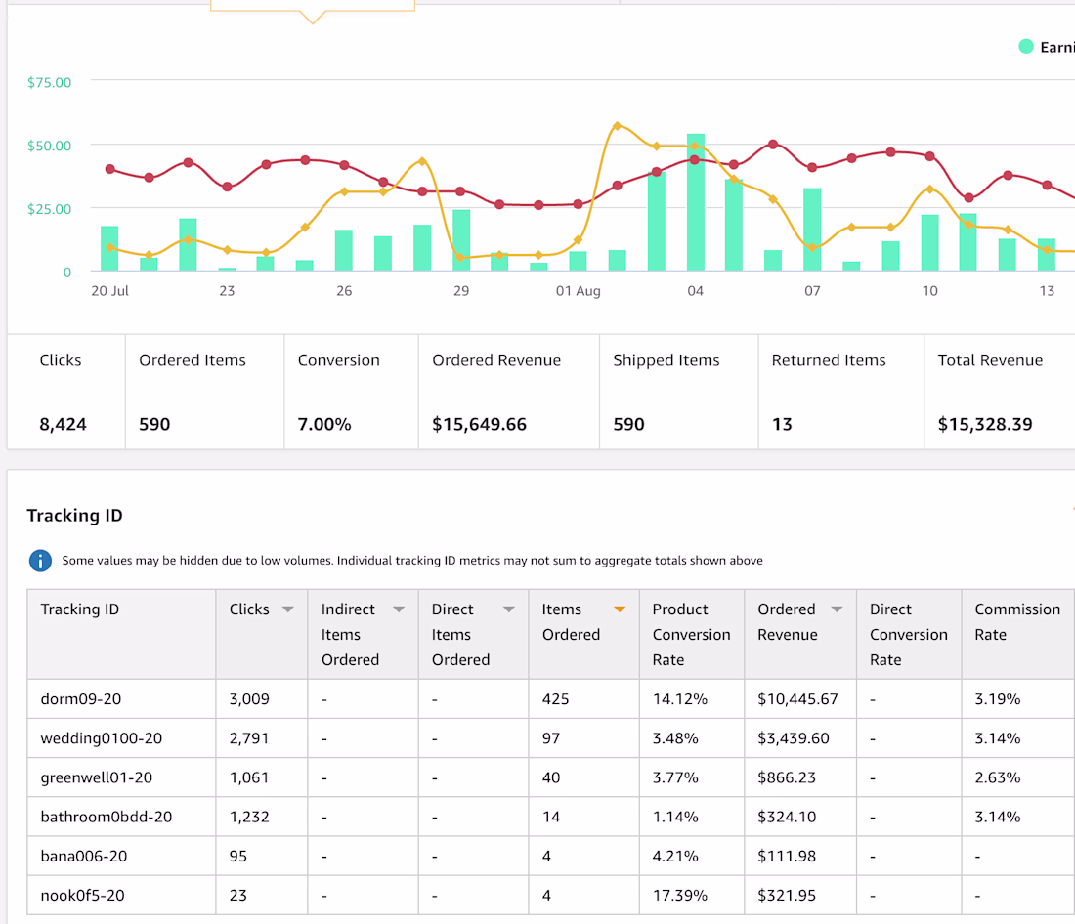Viewport: 1075px width, 924px height.
Task: Click the 01 Aug axis label
Action: [x=578, y=291]
